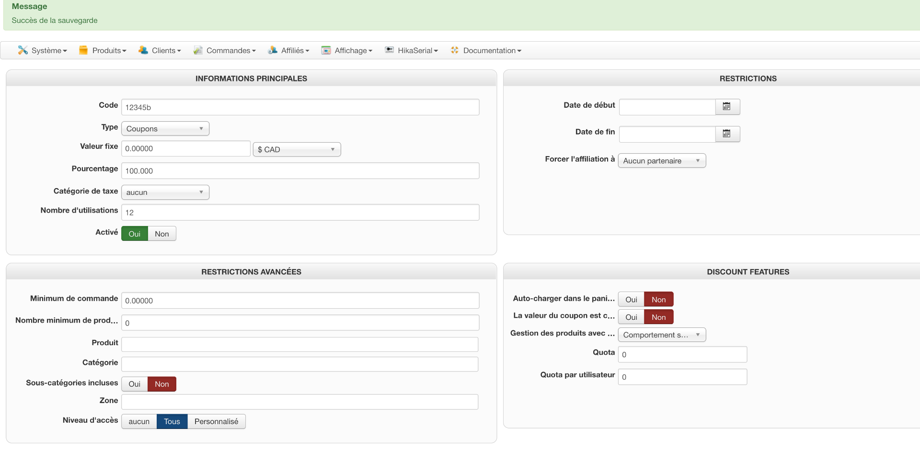Viewport: 920px width, 461px height.
Task: Expand the $ CAD currency dropdown
Action: [297, 149]
